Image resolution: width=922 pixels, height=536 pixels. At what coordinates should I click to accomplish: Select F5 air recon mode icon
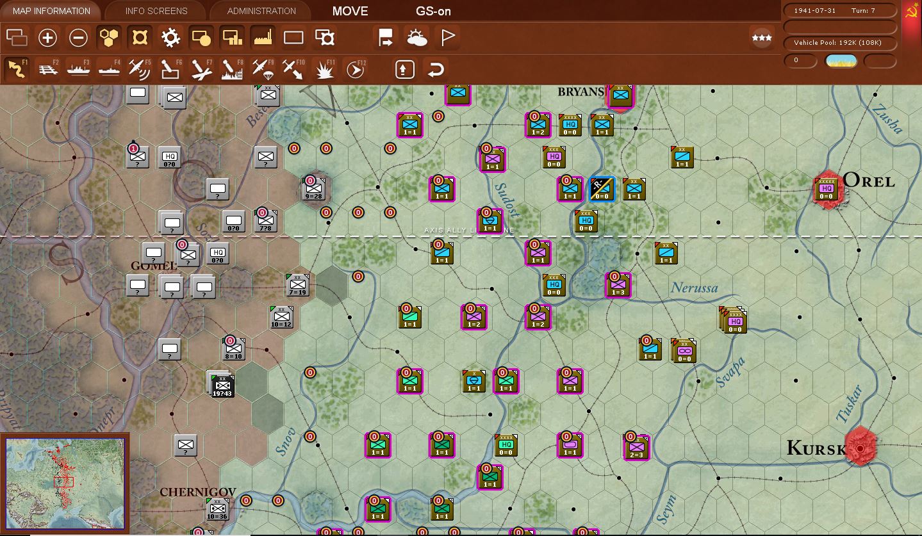coord(140,69)
